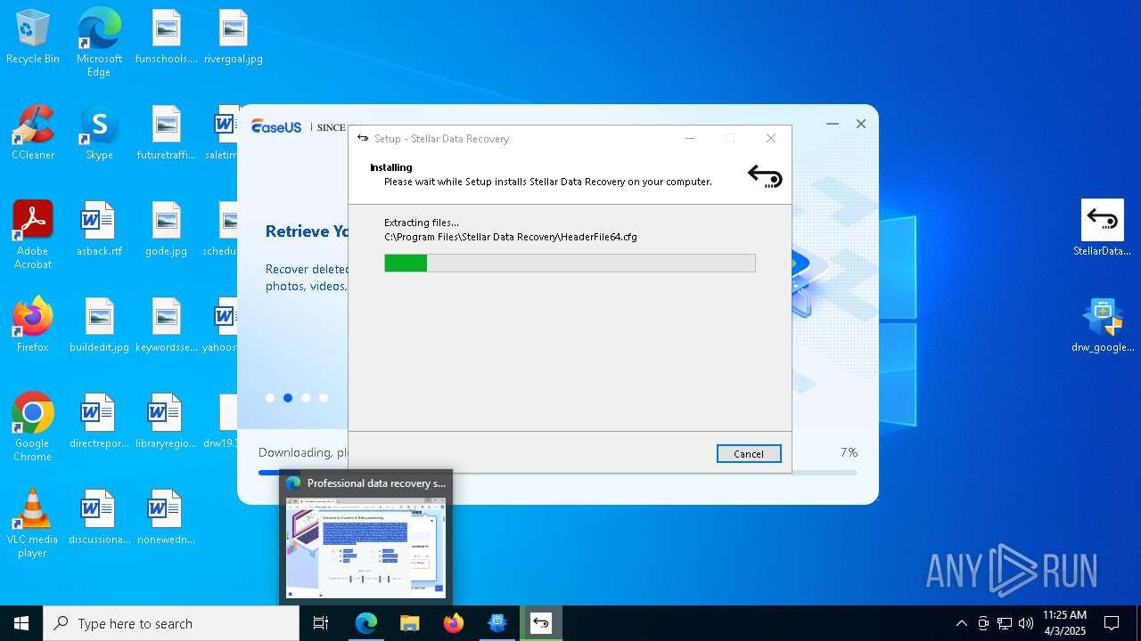This screenshot has width=1141, height=641.
Task: Click the Professional data recovery preview title
Action: (x=376, y=483)
